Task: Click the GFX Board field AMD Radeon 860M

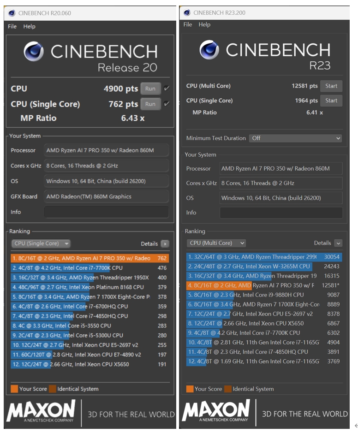Action: (107, 196)
